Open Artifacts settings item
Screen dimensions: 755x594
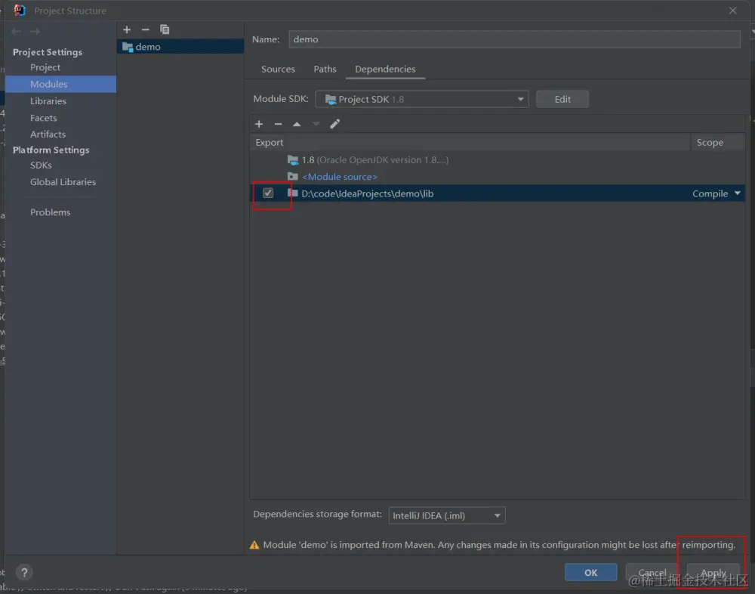click(48, 135)
